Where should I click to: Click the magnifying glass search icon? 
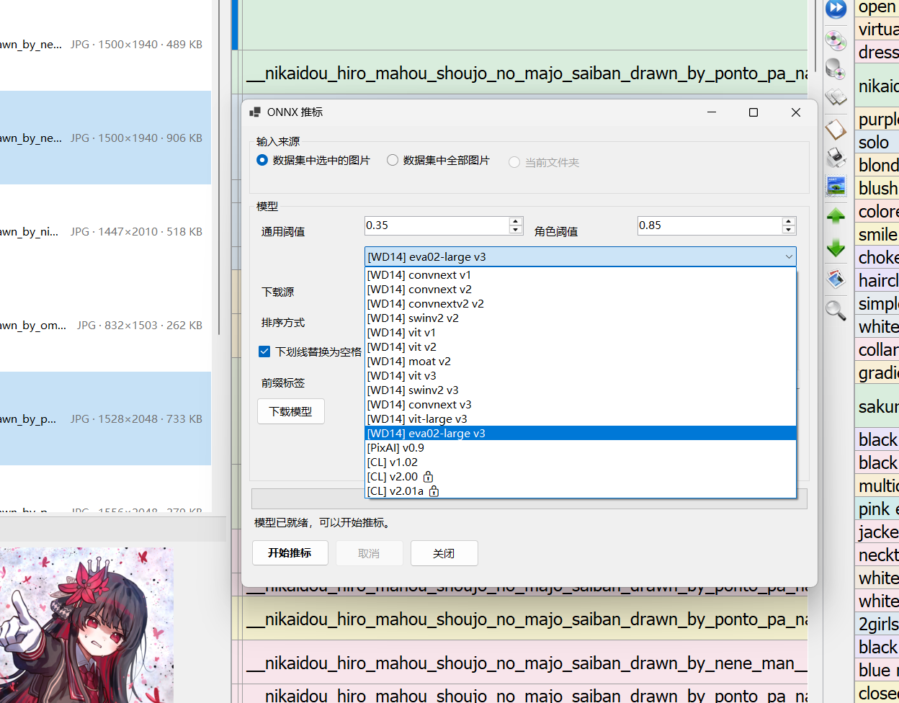click(x=836, y=310)
